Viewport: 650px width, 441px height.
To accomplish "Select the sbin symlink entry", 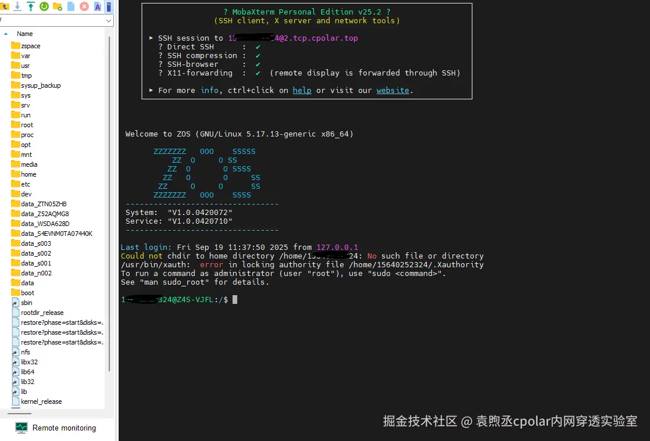I will pos(27,303).
